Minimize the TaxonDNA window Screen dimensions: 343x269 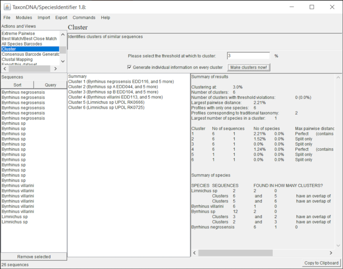292,7
